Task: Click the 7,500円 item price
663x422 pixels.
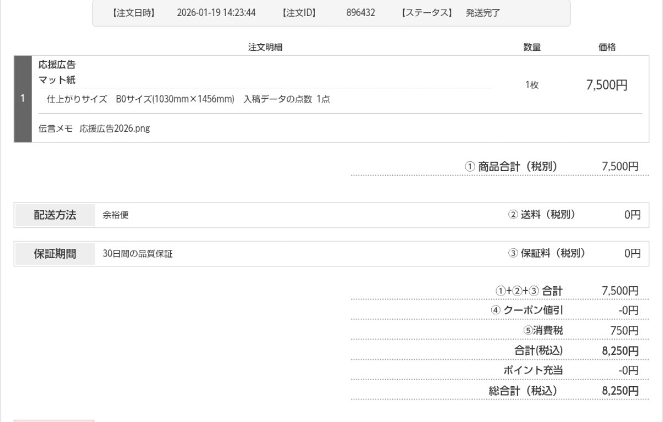Action: pyautogui.click(x=607, y=86)
